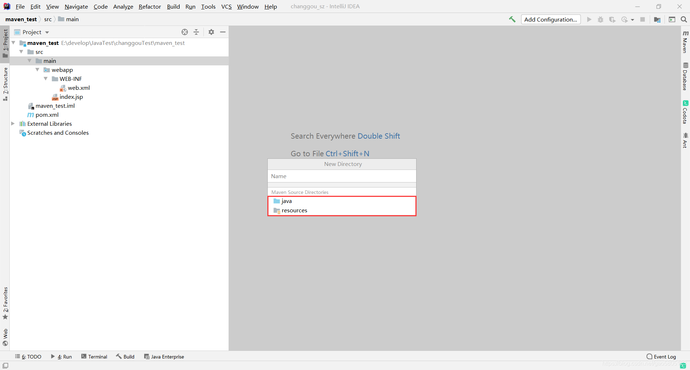Select java in Maven Source Directories
The width and height of the screenshot is (690, 370).
click(x=342, y=201)
